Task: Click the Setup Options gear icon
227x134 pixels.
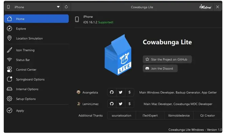Action: click(9, 99)
